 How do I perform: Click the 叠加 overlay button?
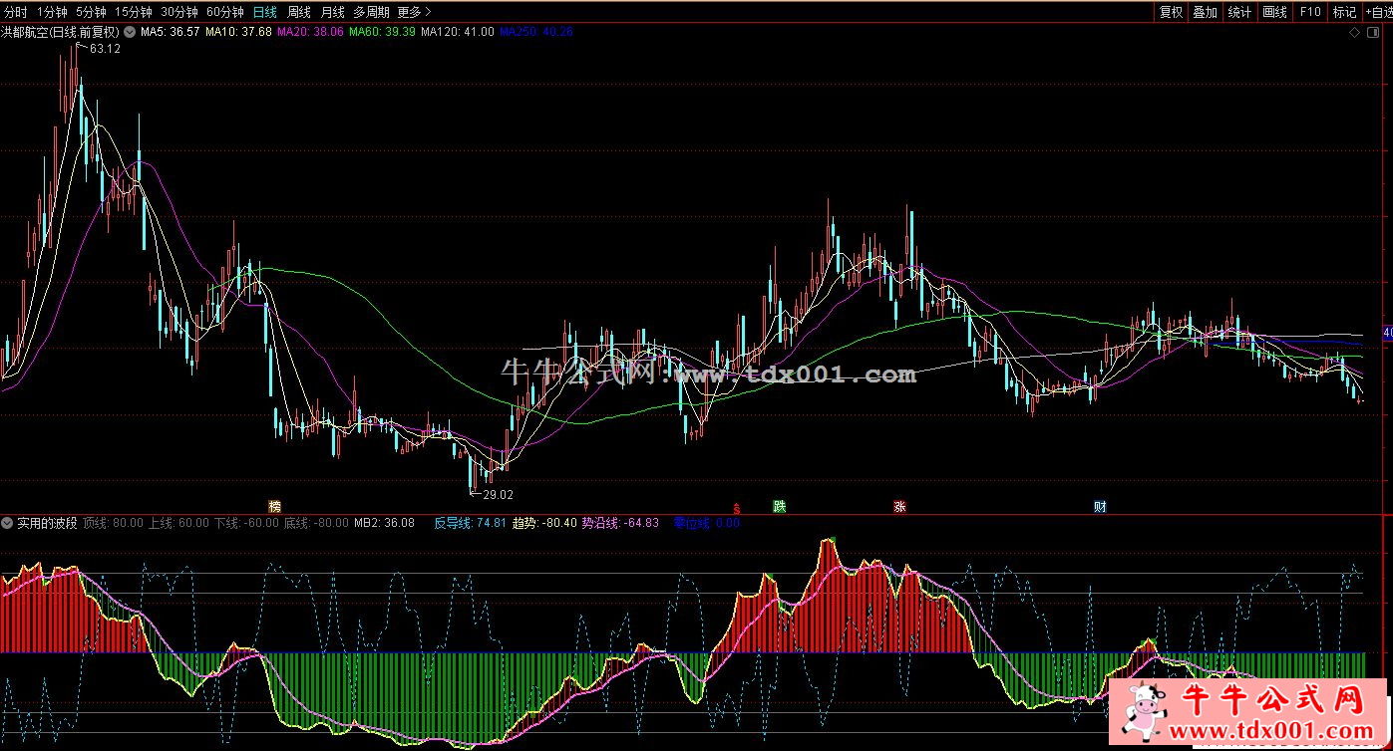tap(1206, 12)
